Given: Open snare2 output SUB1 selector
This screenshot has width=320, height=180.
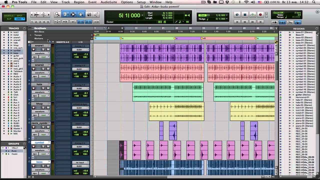Looking at the screenshot, I should [x=80, y=69].
